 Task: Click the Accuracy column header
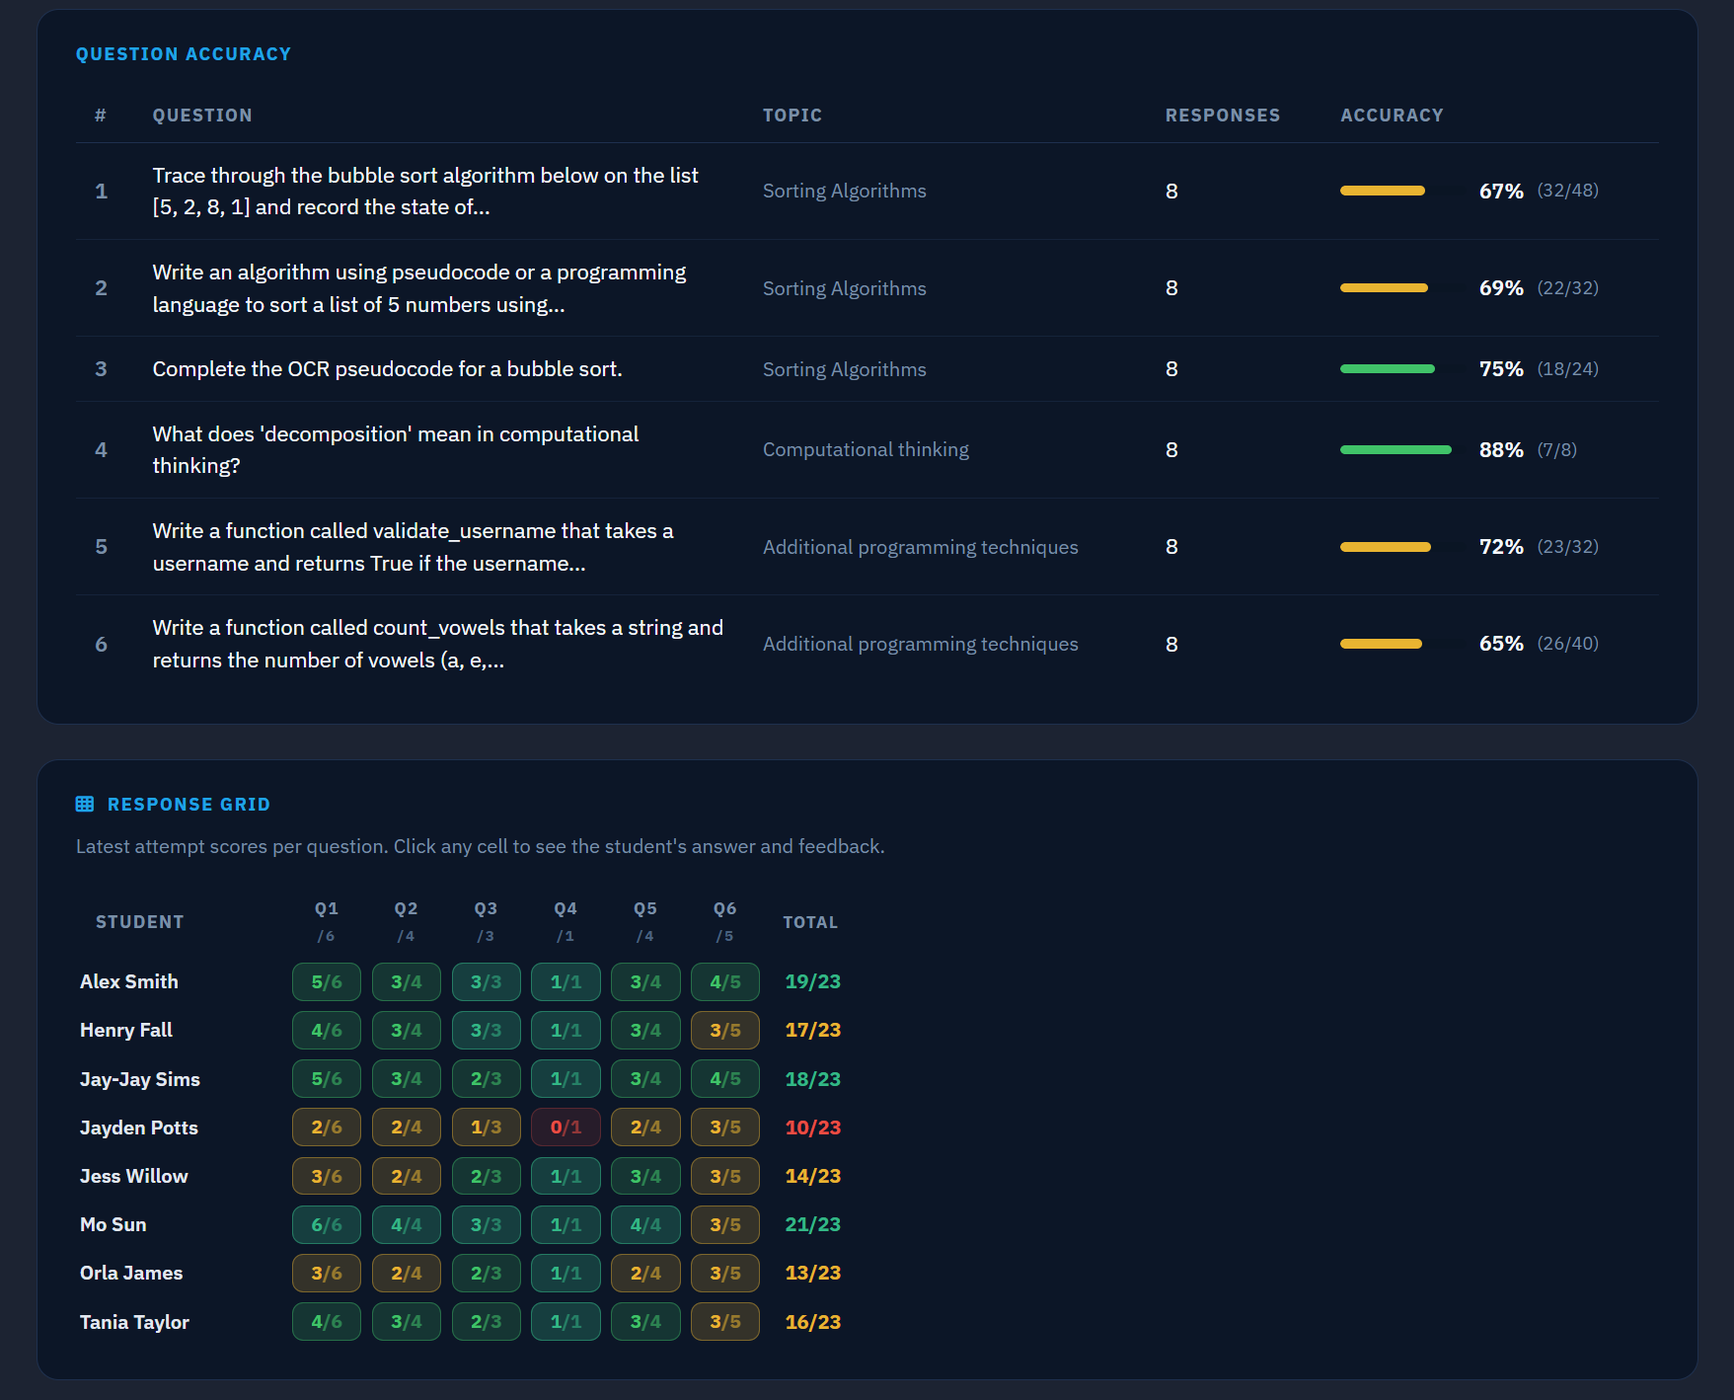pos(1391,116)
